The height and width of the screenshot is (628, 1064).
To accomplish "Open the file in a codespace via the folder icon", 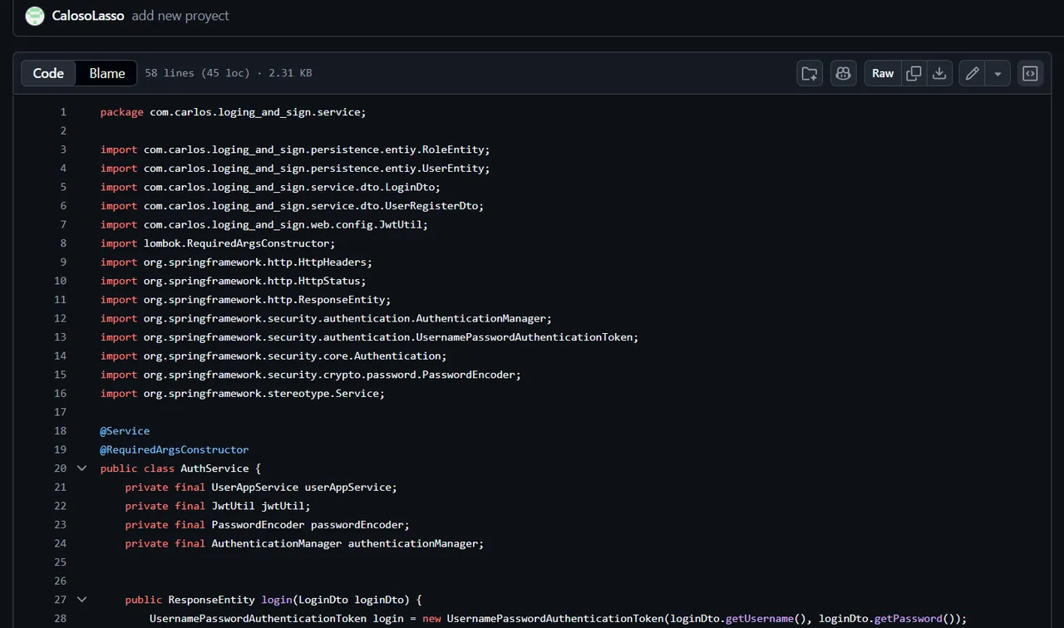I will tap(810, 73).
